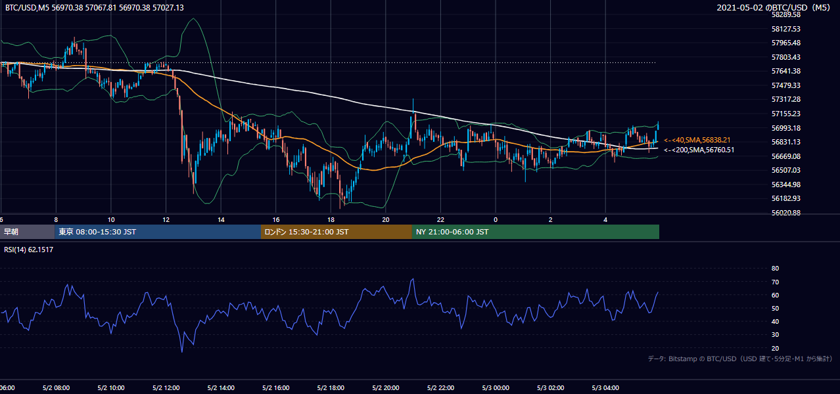Click the 5/2 16:00 bottom time label

pyautogui.click(x=275, y=388)
